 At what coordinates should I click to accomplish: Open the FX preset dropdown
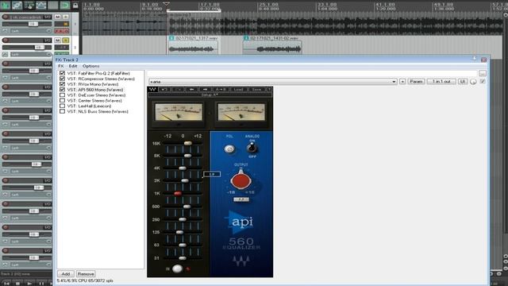(273, 82)
